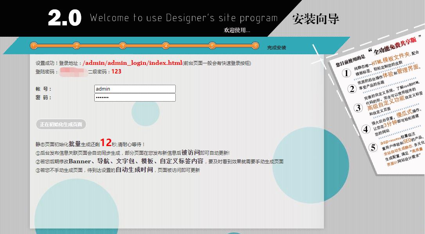425x234 pixels.
Task: Click the 正在初始化生成页面 button
Action: coord(61,125)
